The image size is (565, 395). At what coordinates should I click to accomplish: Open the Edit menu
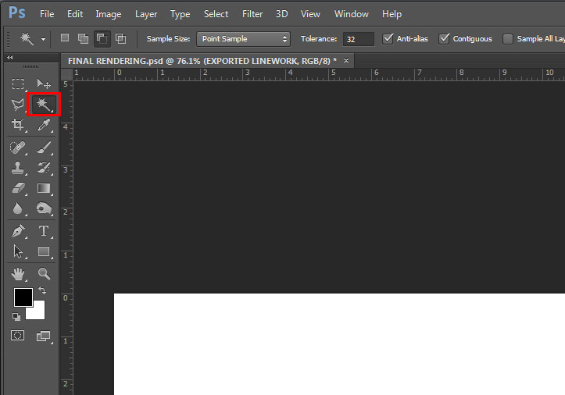coord(75,14)
